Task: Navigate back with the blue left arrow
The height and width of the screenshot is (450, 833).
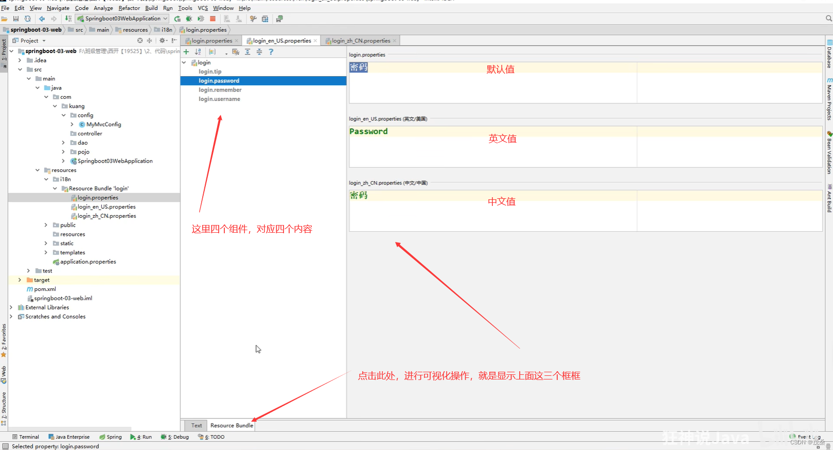Action: point(42,19)
